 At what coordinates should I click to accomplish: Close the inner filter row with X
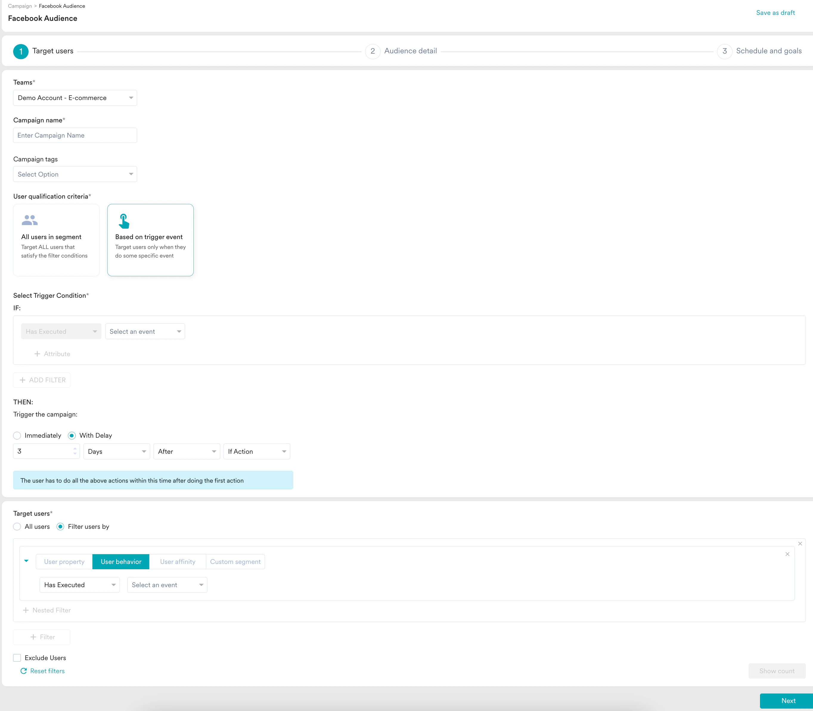pyautogui.click(x=787, y=554)
